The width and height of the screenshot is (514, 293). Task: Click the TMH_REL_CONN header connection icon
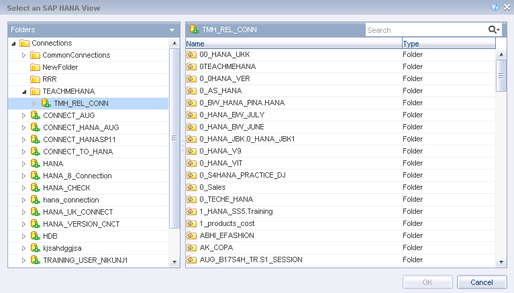(x=195, y=30)
